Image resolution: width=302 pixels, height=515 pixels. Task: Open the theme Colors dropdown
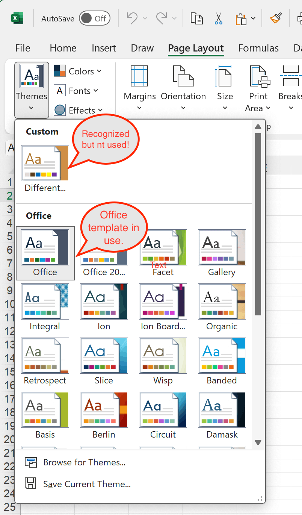click(78, 71)
